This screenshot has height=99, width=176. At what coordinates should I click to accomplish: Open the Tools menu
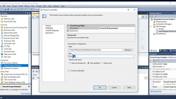click(x=50, y=6)
